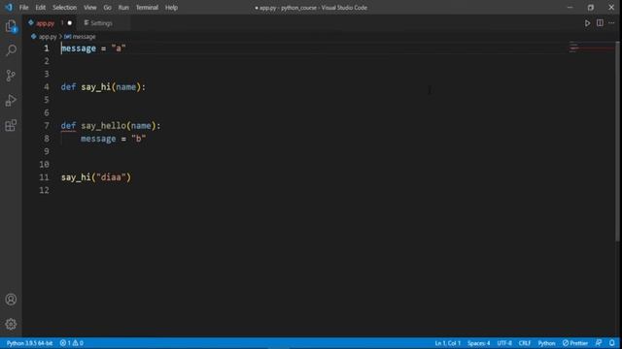
Task: Show errors and warnings panel
Action: coord(71,343)
